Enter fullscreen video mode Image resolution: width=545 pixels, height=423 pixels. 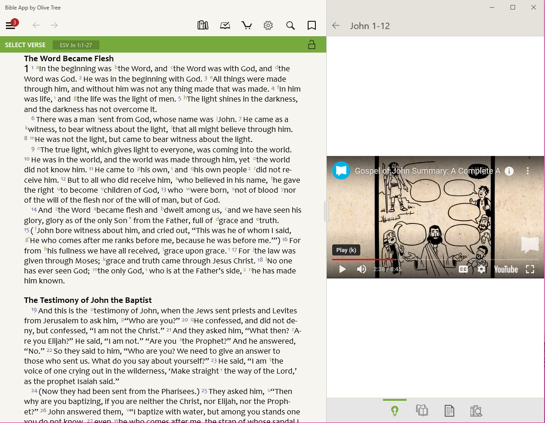[x=530, y=269]
